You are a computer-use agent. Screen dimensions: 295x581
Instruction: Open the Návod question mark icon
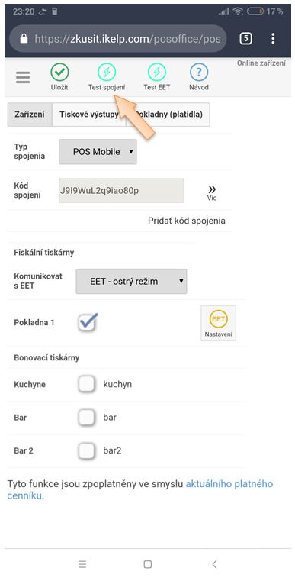[x=199, y=73]
